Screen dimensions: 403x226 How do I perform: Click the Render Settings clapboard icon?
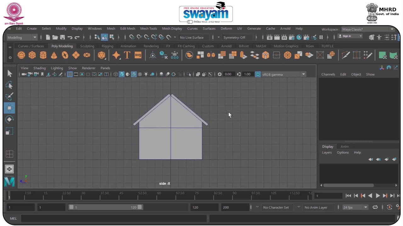pos(292,37)
